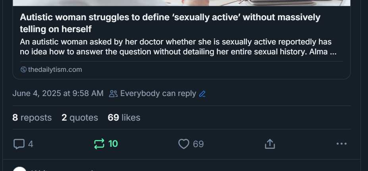
Task: Click the reply count number 4
Action: click(31, 144)
